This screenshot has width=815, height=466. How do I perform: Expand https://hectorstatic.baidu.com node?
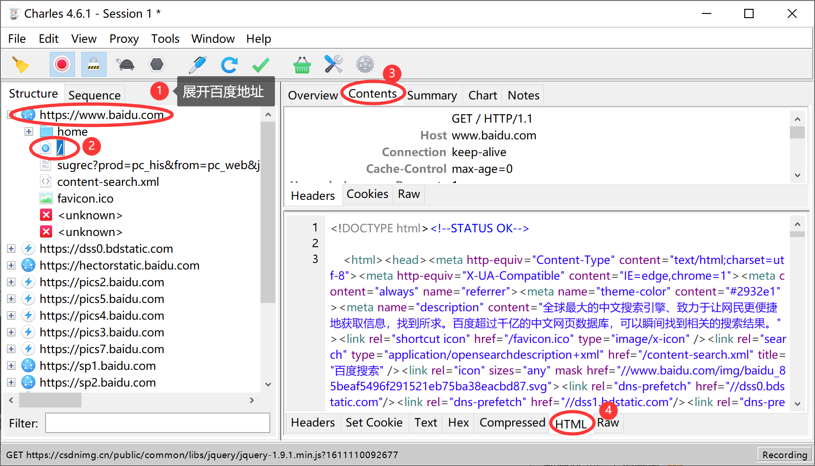(11, 265)
